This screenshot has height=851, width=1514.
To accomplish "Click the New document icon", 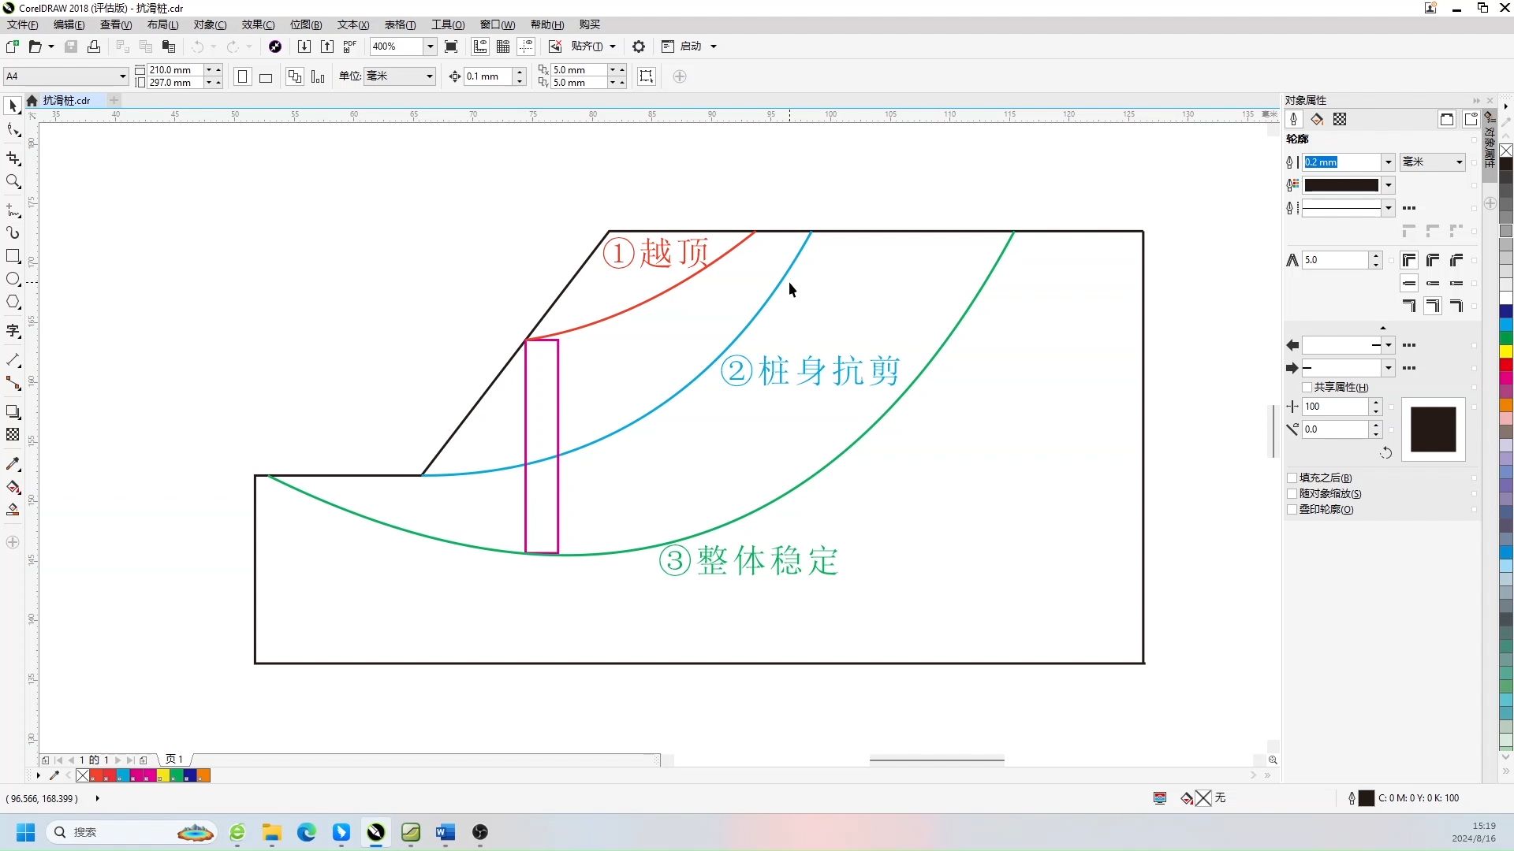I will pos(12,46).
